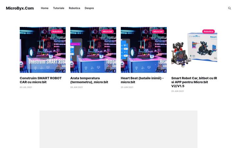Image resolution: width=237 pixels, height=148 pixels.
Task: Select Micro:bit tag on Arata temperatura card
Action: point(107,32)
